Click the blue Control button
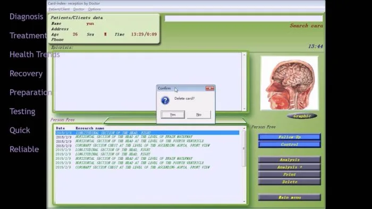This screenshot has height=209, width=372. (x=290, y=144)
